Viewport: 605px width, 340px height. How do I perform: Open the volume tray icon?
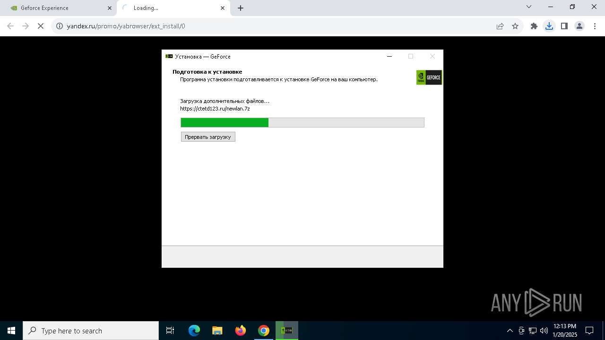point(544,331)
